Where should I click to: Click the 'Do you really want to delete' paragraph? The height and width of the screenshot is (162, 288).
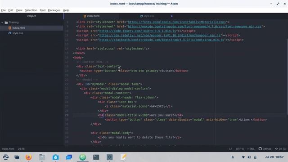139,137
